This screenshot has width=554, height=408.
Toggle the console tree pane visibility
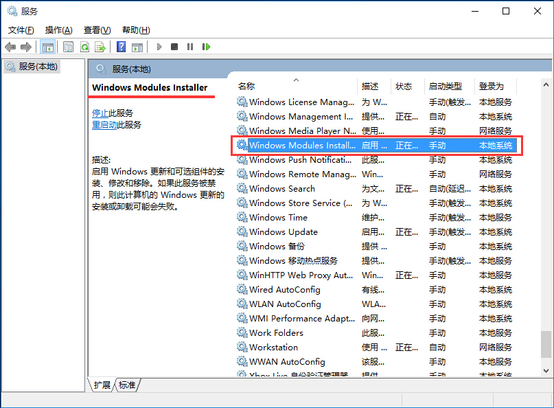point(47,46)
